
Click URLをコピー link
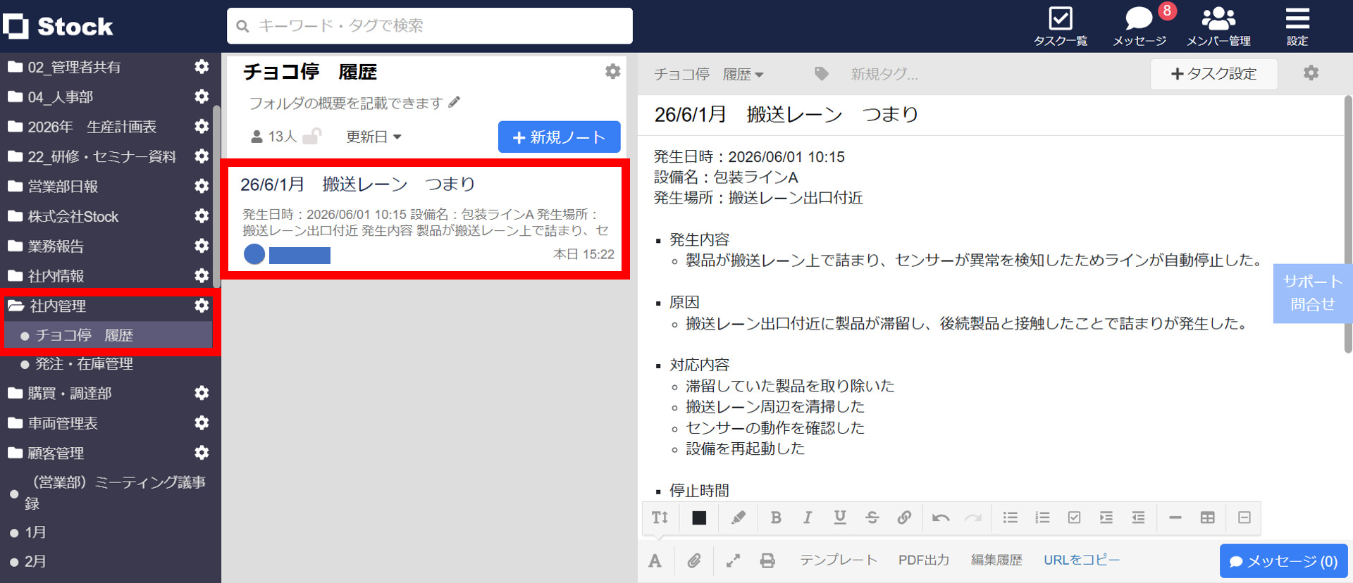(x=1081, y=560)
